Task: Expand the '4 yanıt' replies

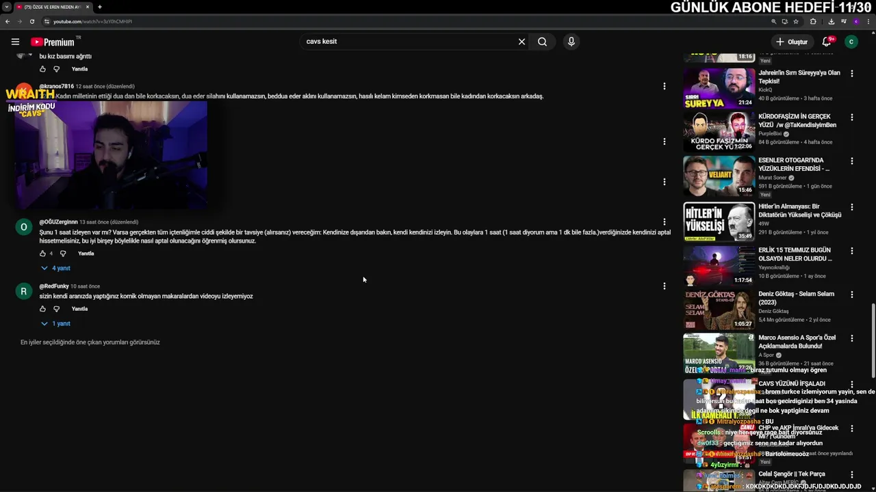Action: pos(55,269)
